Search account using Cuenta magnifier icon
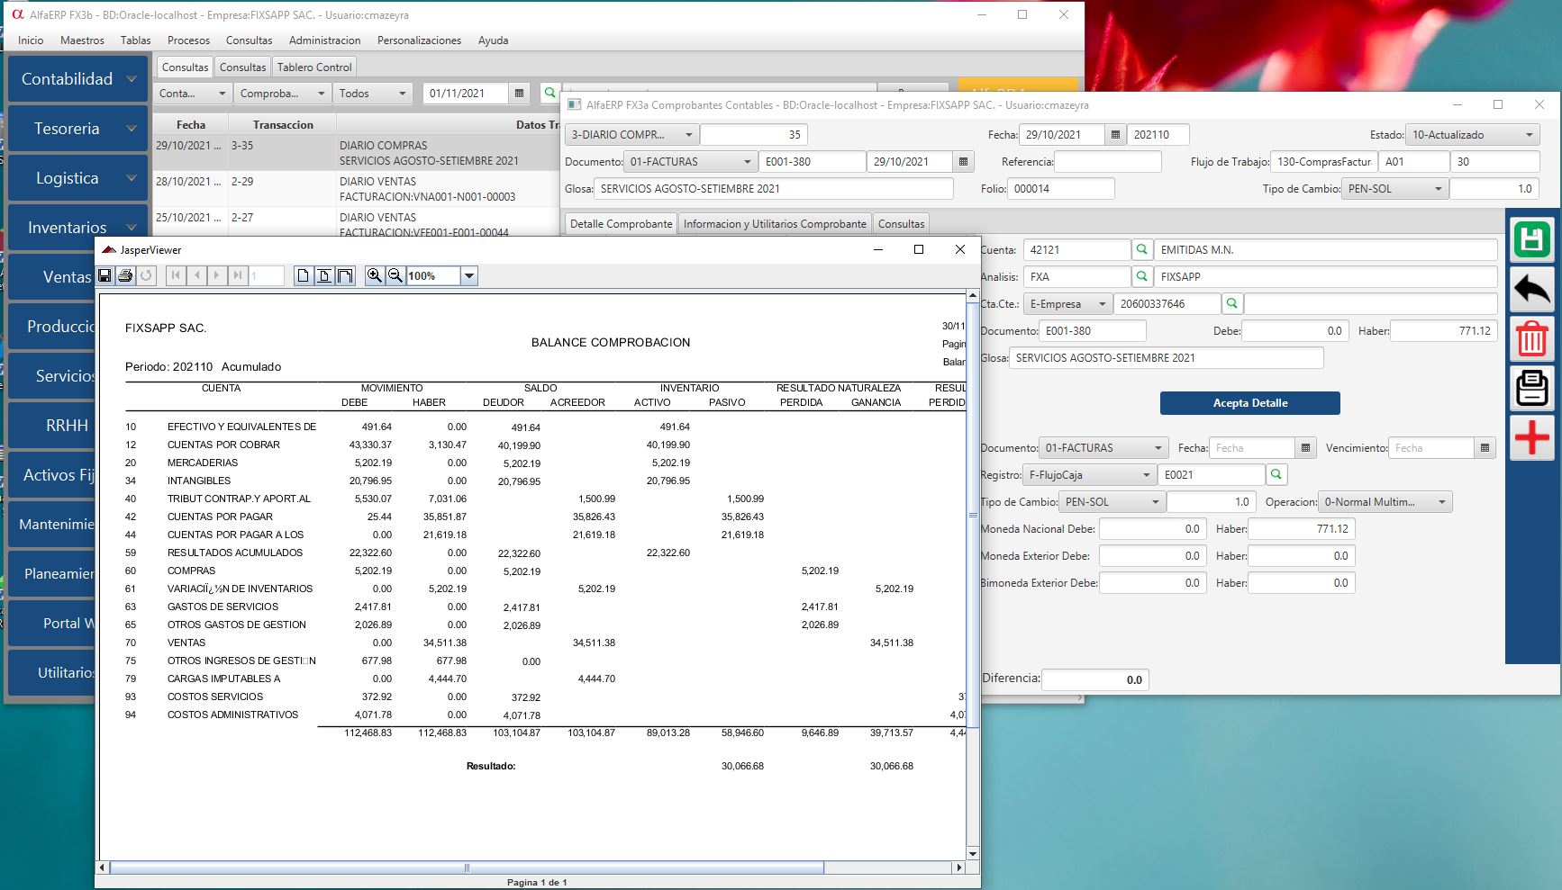The width and height of the screenshot is (1562, 890). point(1141,250)
